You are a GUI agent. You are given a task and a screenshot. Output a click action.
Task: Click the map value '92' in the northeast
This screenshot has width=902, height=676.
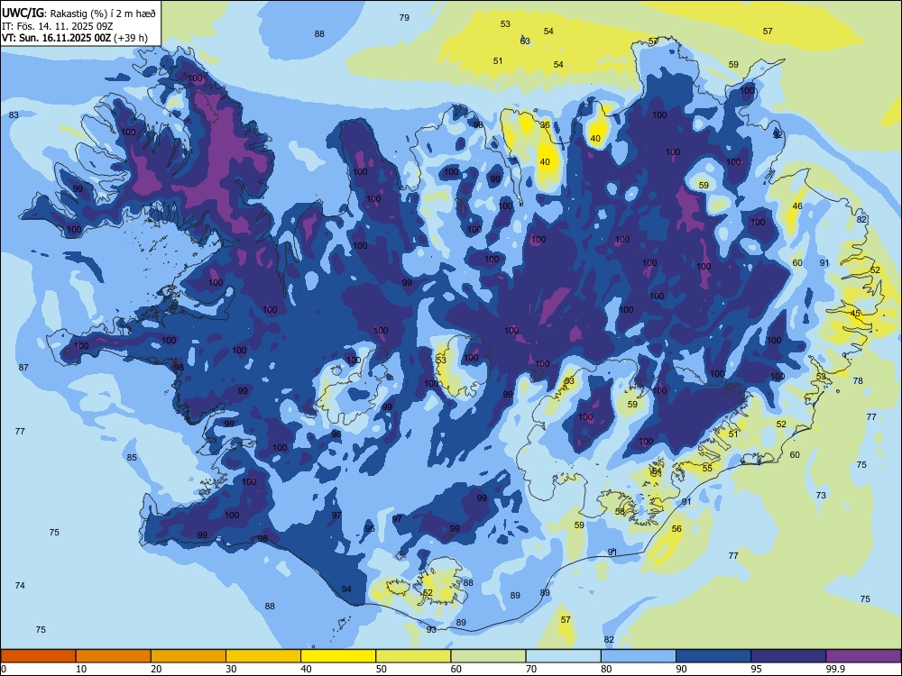778,134
